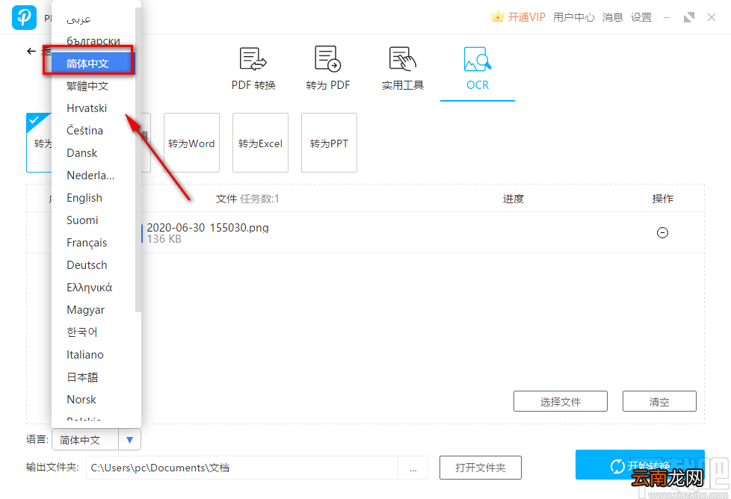Select the 转为Excel option
731x499 pixels.
(x=260, y=143)
